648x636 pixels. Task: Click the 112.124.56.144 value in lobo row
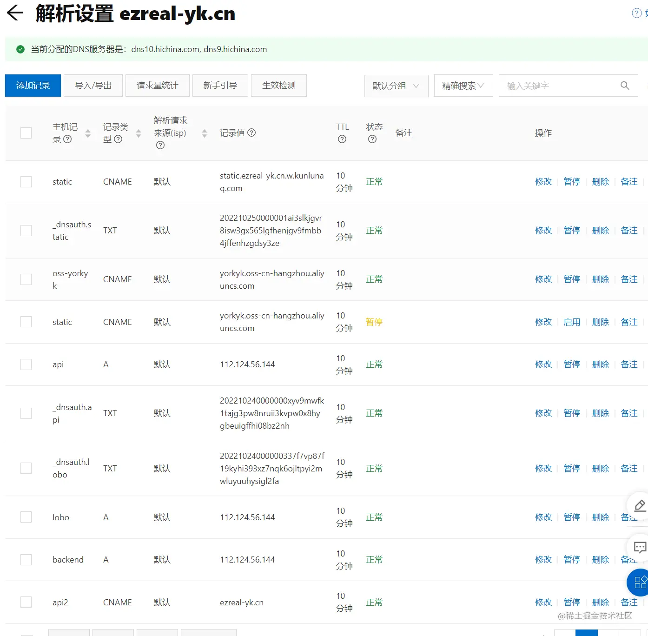pos(247,517)
